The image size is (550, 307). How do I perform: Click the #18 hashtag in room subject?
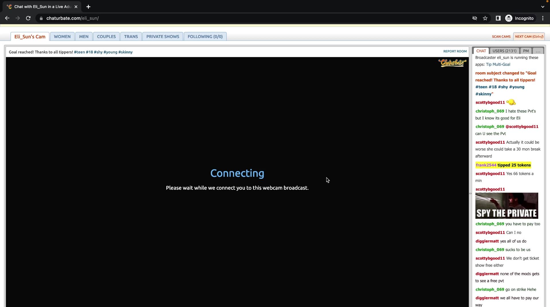[x=89, y=52]
